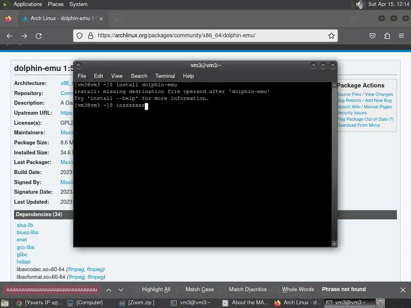Open the View Changes link

pos(379,94)
